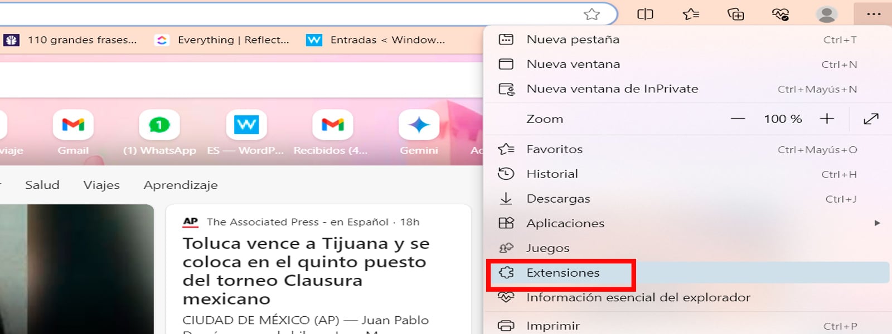
Task: Open the 'ES — WordP...' quick link tile
Action: (x=246, y=132)
